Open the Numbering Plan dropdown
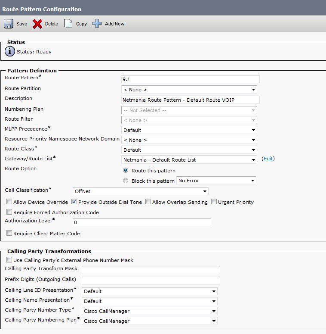This screenshot has height=334, width=326. tap(189, 110)
